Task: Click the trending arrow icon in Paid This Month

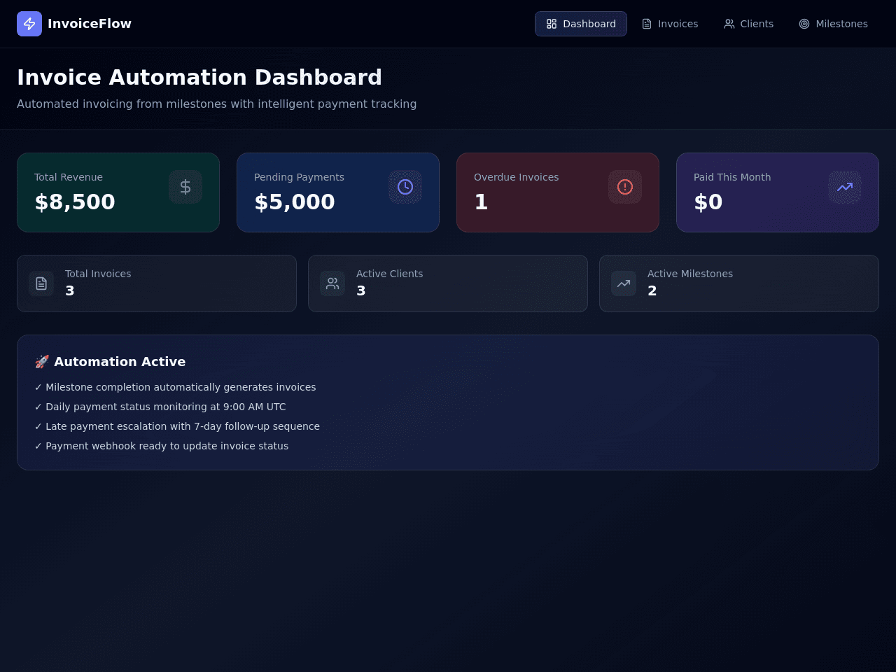Action: point(845,187)
